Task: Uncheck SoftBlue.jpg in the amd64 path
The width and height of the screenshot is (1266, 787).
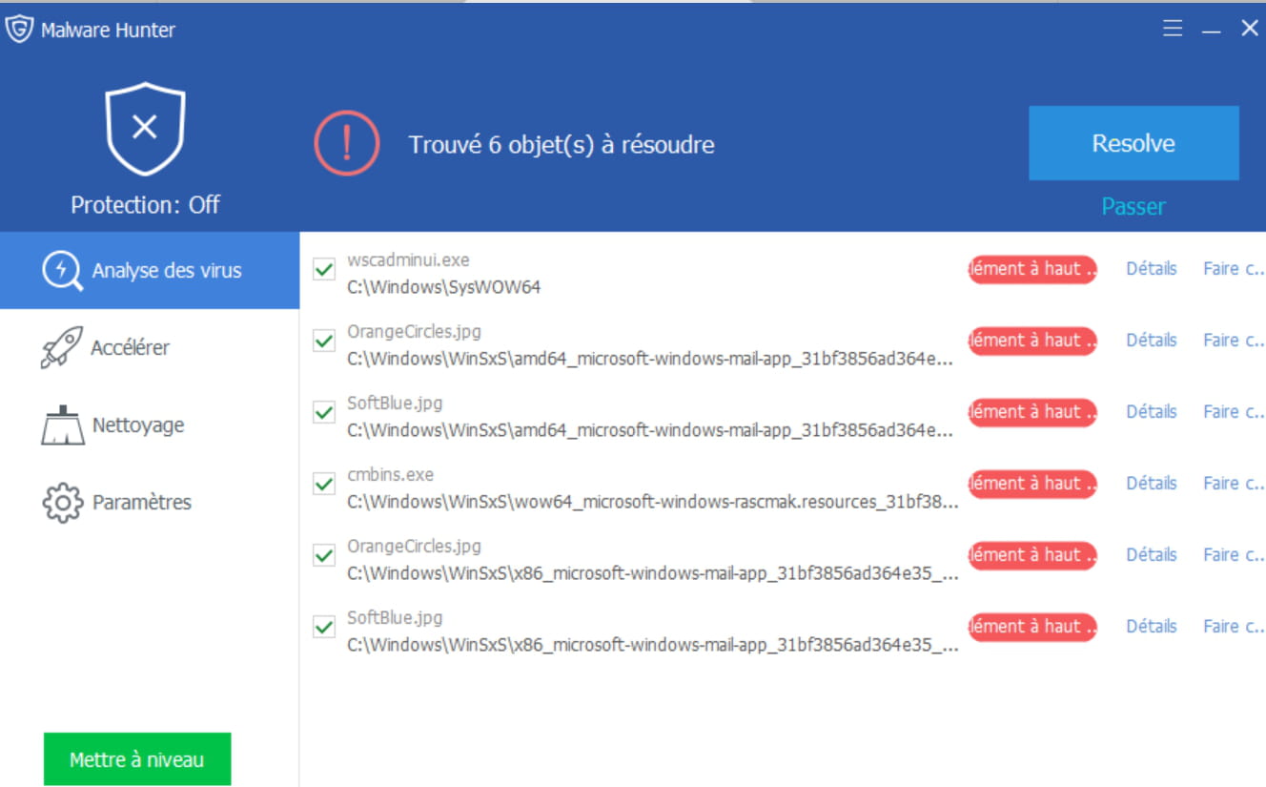Action: pyautogui.click(x=324, y=413)
